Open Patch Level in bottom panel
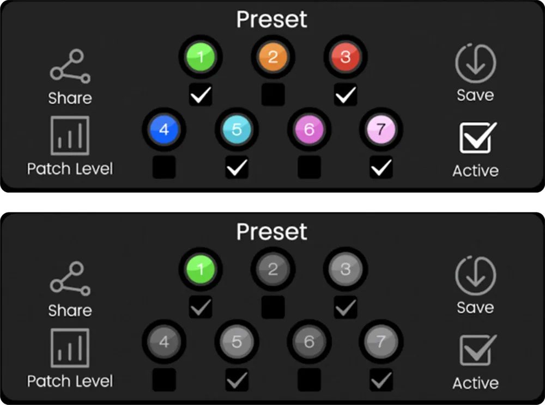Viewport: 545px width, 405px height. (x=70, y=348)
